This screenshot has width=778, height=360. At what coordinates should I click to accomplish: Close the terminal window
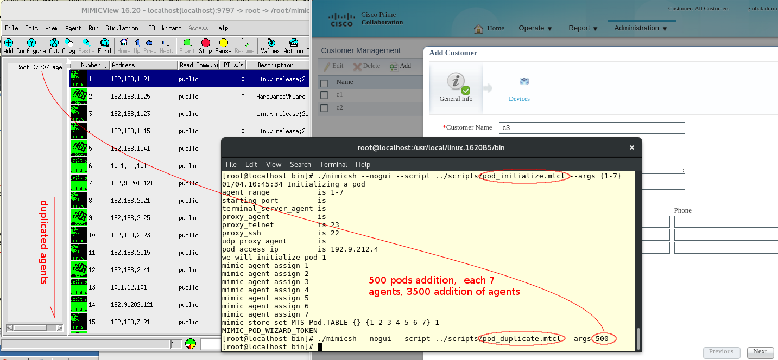[631, 147]
